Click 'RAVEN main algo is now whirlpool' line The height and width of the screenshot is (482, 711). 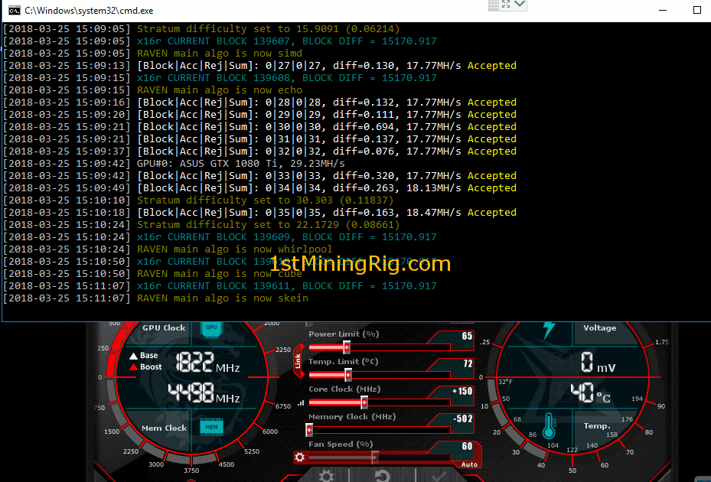(168, 249)
